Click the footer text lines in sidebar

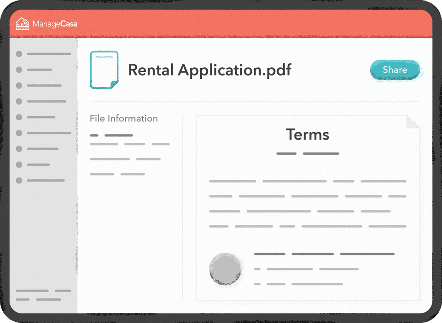point(43,295)
